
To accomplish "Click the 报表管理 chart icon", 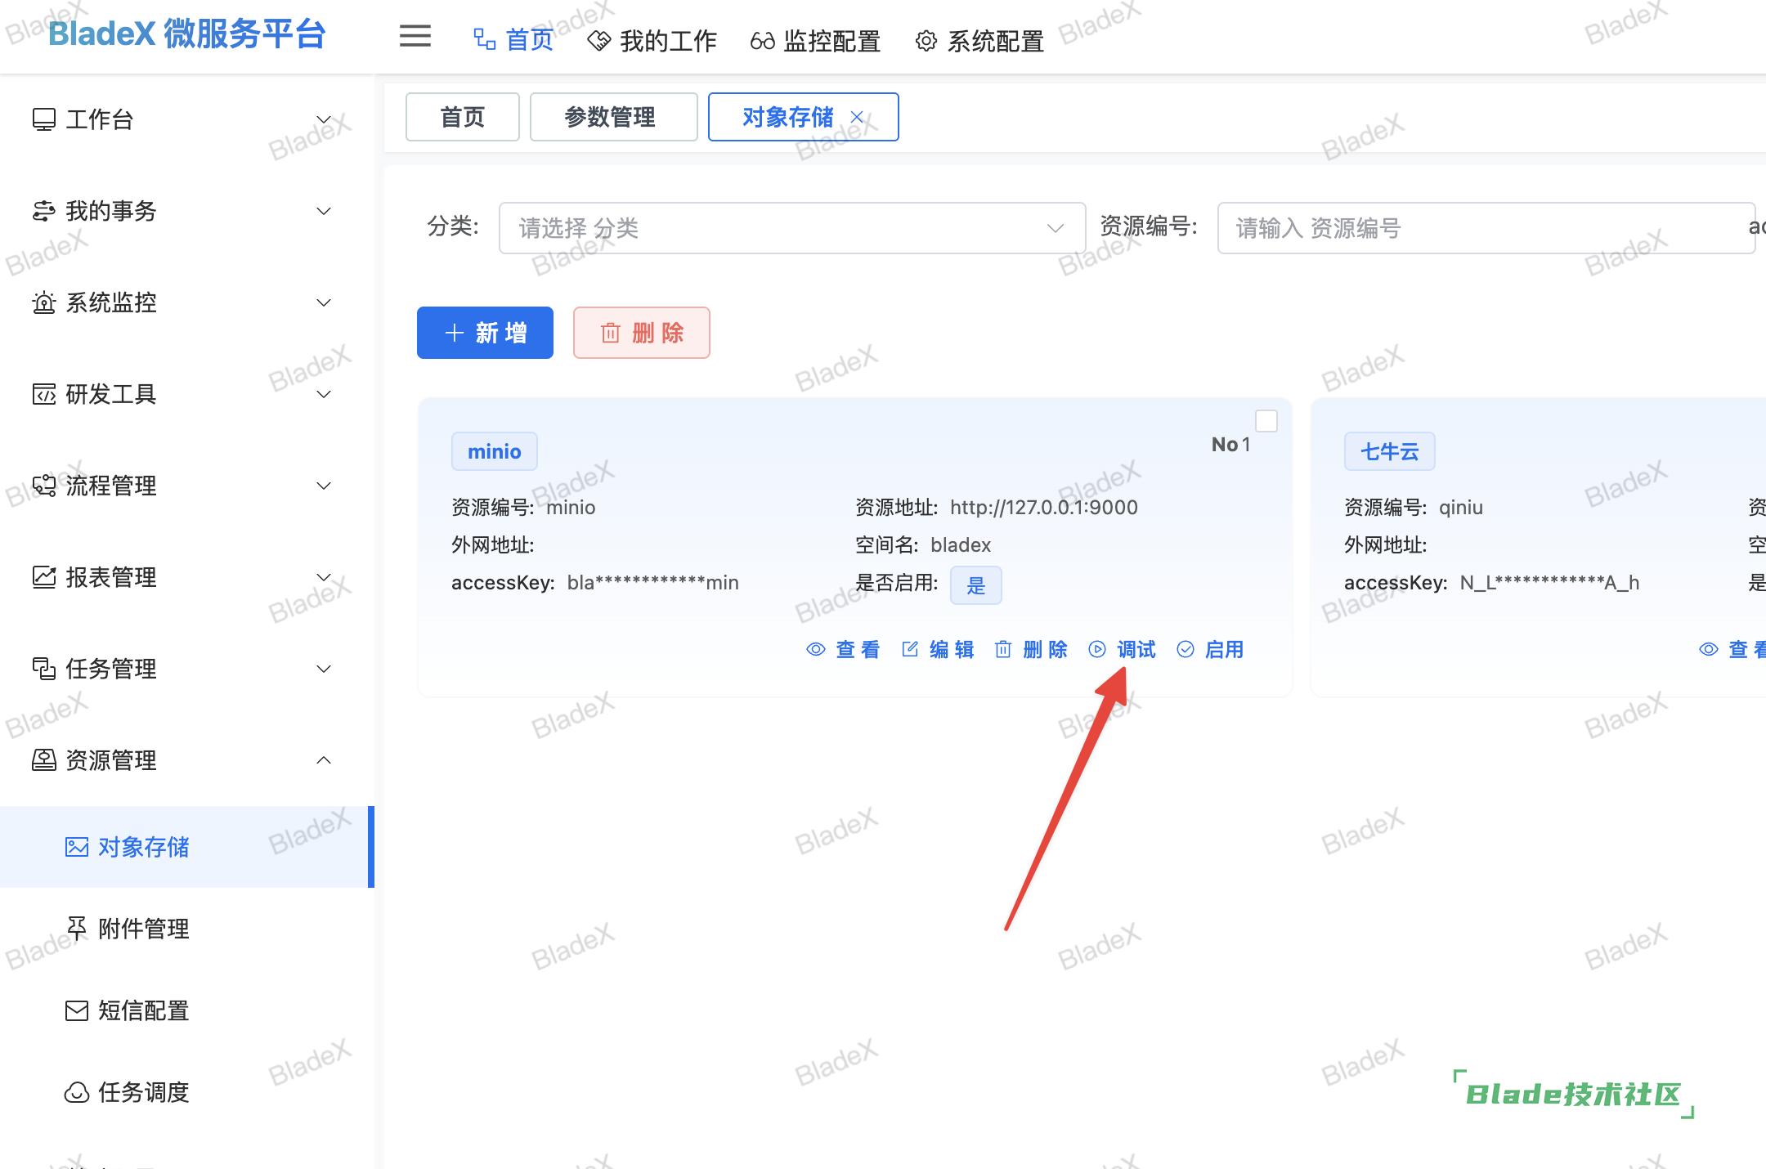I will (44, 577).
